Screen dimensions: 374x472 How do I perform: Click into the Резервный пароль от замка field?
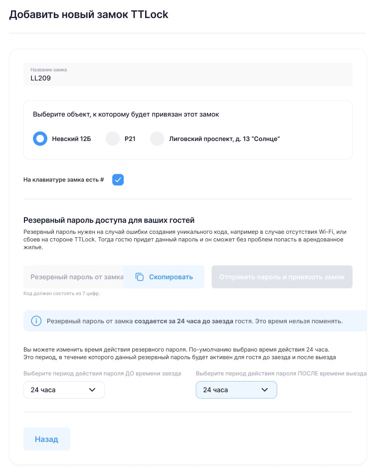(74, 277)
